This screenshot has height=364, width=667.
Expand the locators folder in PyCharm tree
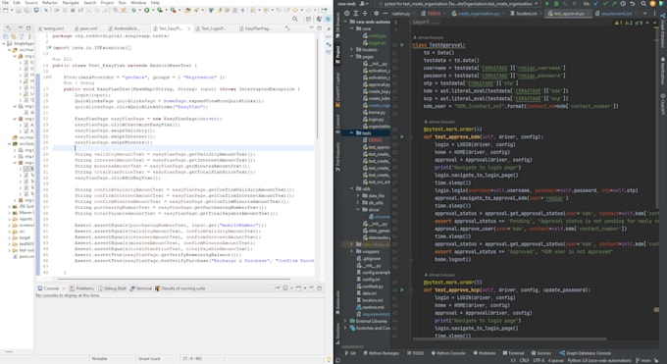pyautogui.click(x=352, y=49)
